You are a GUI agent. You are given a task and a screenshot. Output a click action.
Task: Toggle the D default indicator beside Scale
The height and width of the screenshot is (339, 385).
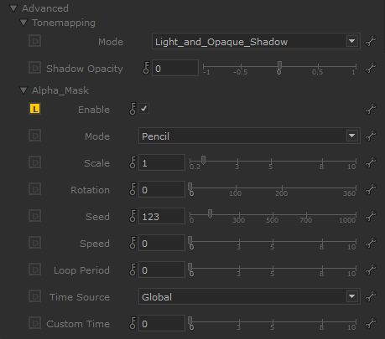tap(35, 162)
